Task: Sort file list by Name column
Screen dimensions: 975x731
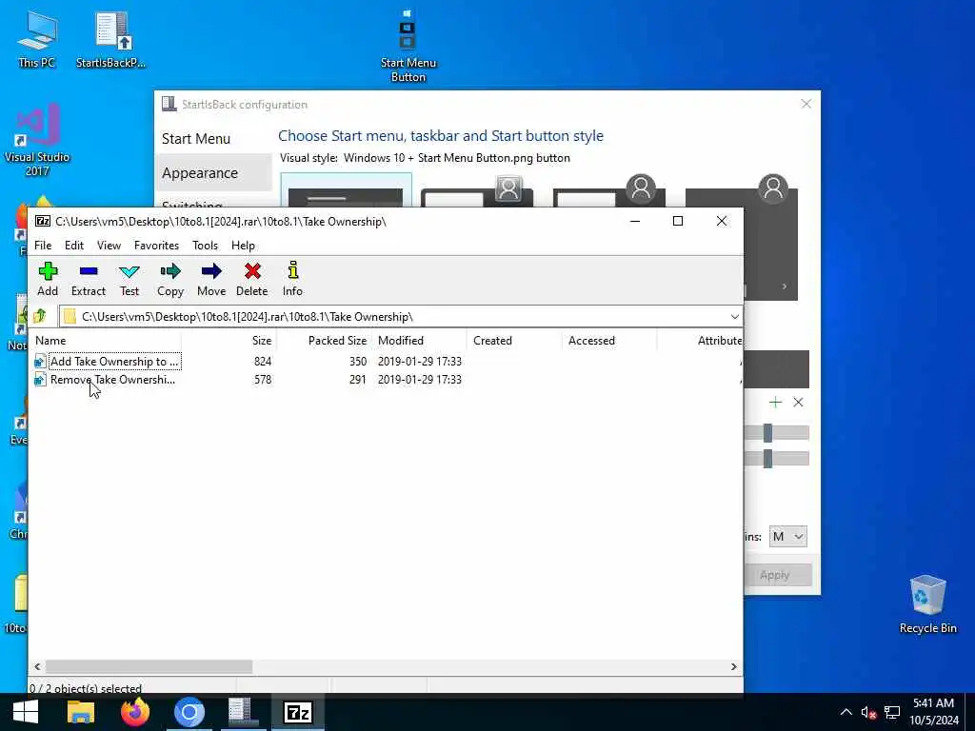Action: click(x=106, y=341)
